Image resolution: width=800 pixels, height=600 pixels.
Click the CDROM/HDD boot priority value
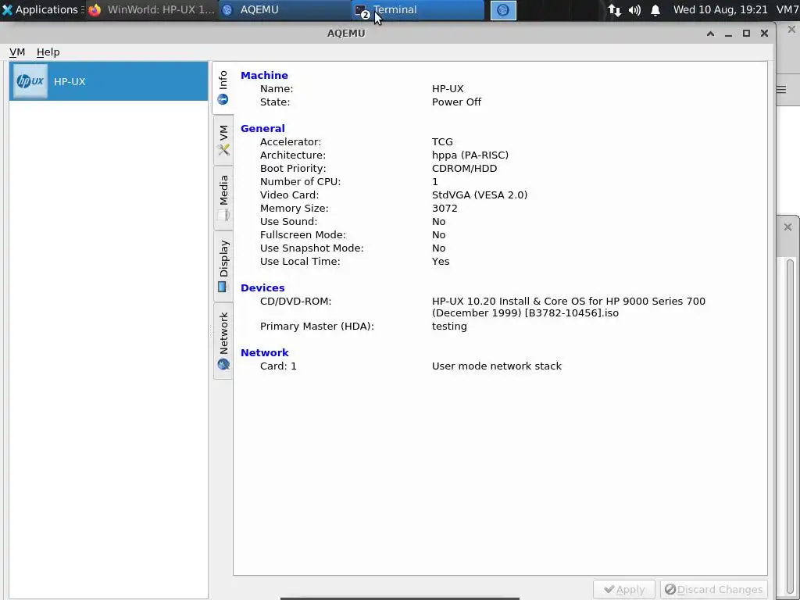[x=464, y=169]
